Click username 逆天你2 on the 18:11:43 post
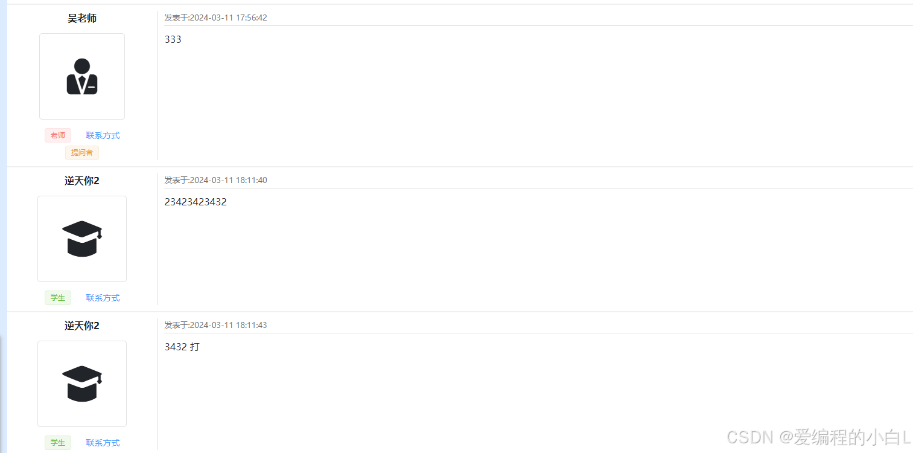 (x=82, y=326)
